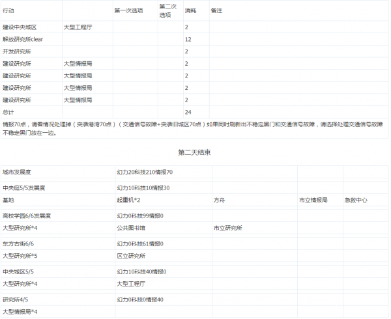Click the 区立研究所 cell
391x319 pixels.
click(x=130, y=256)
